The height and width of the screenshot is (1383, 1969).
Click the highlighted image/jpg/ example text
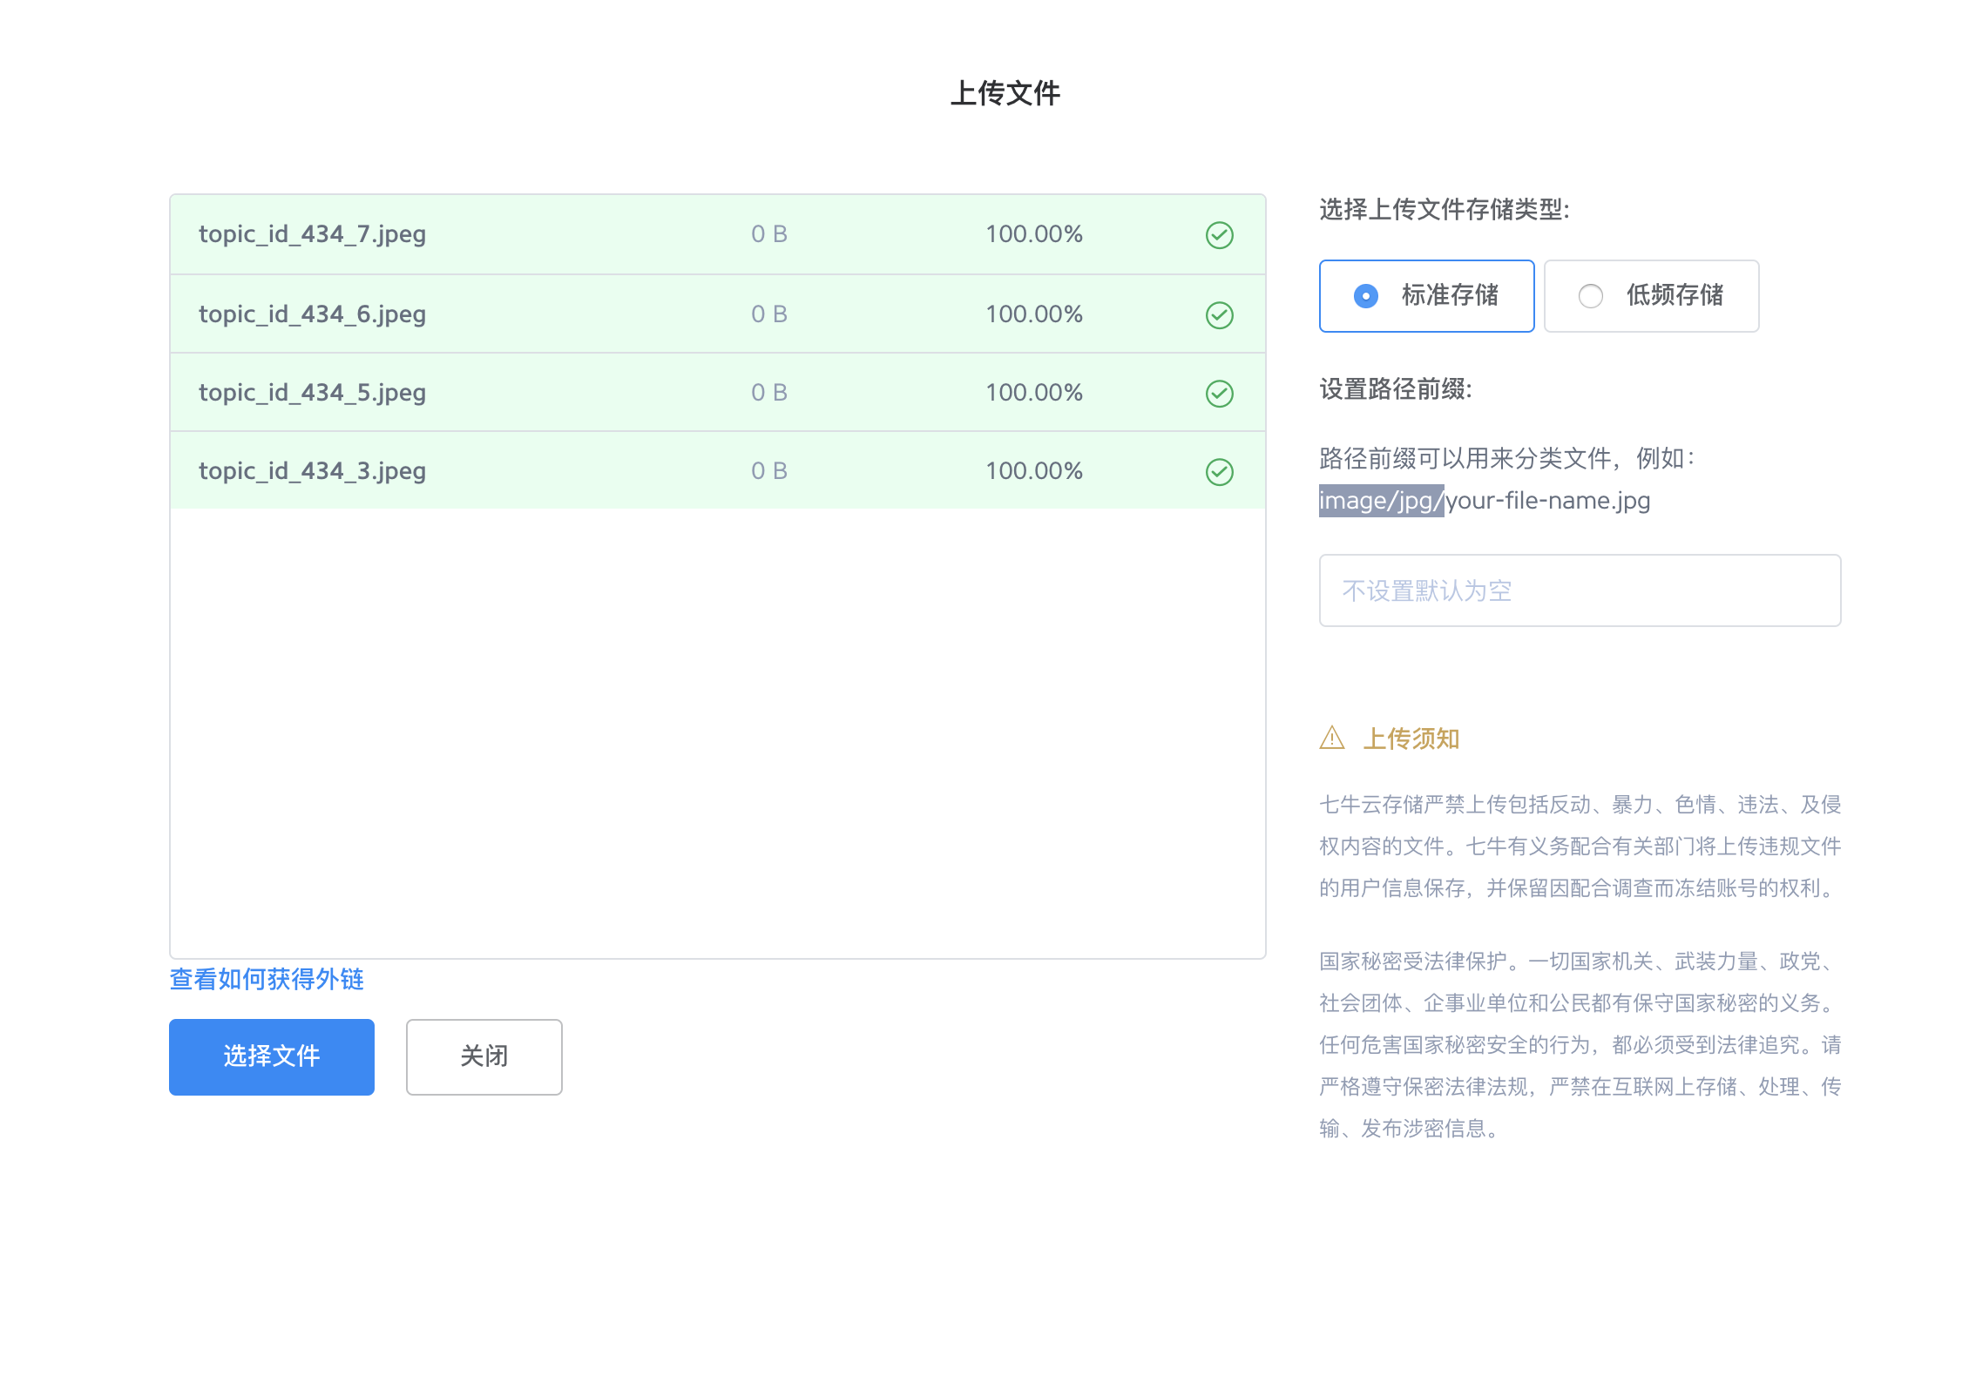point(1380,501)
